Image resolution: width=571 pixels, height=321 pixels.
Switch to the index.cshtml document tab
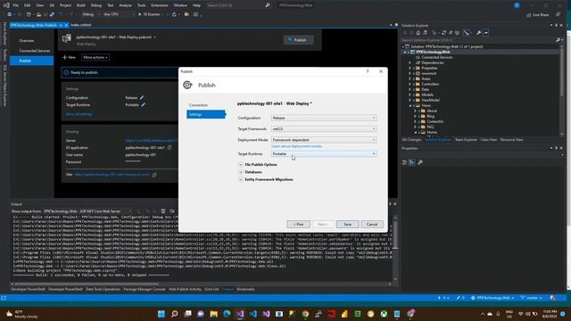point(81,25)
